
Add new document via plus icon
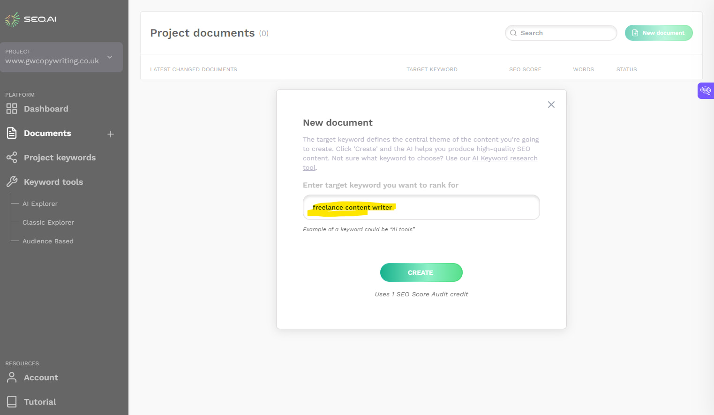point(111,134)
